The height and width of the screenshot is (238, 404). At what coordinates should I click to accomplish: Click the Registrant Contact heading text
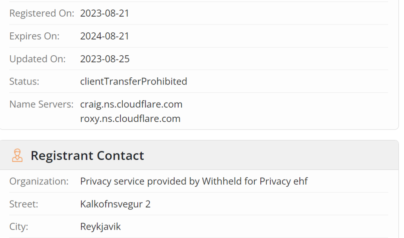tap(87, 156)
